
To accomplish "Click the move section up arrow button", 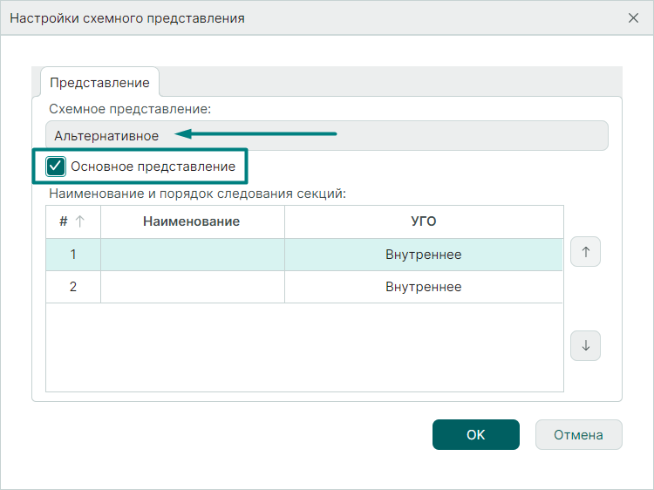I will tap(585, 252).
